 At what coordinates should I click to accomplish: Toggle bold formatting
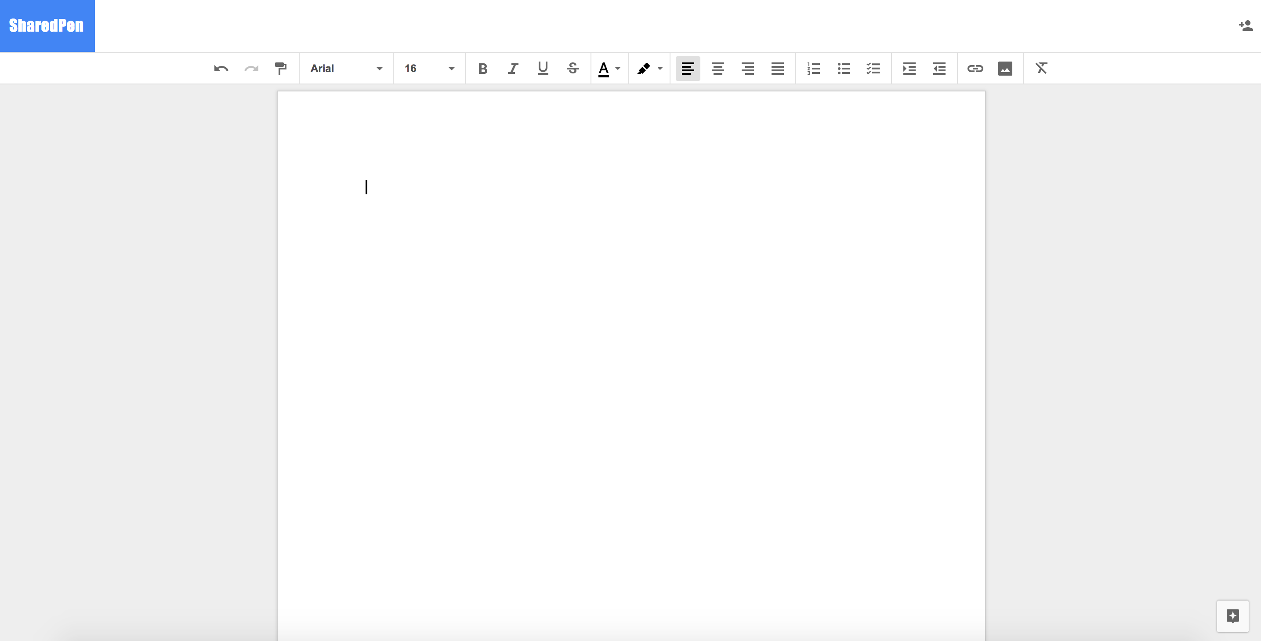click(x=483, y=69)
